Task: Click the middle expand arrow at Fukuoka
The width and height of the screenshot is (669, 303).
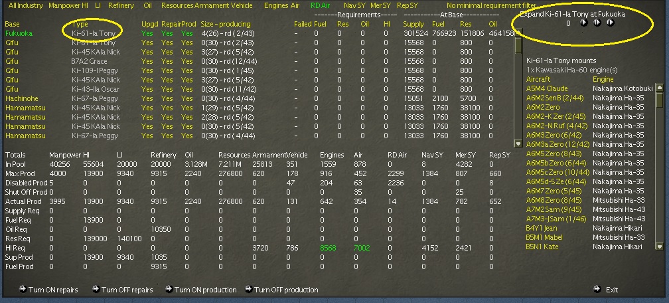Action: pyautogui.click(x=597, y=23)
